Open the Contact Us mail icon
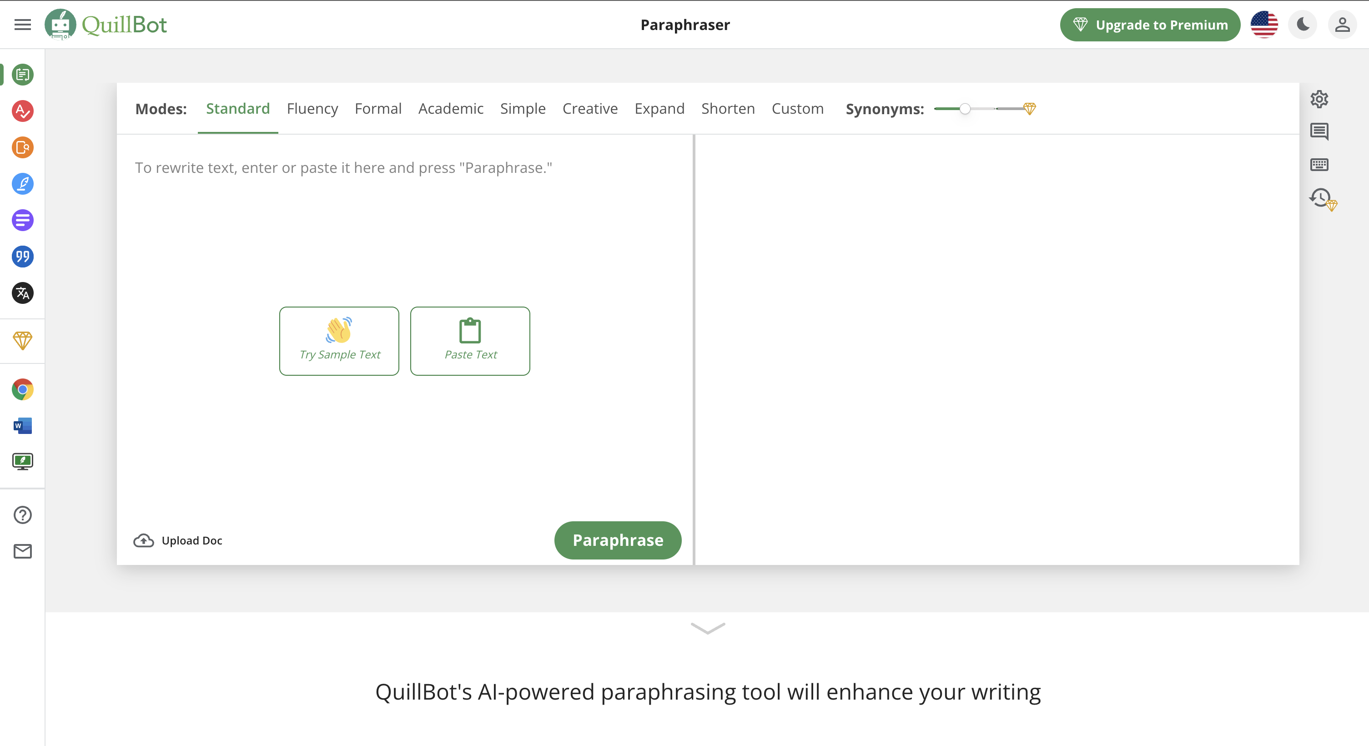Image resolution: width=1369 pixels, height=746 pixels. click(22, 551)
